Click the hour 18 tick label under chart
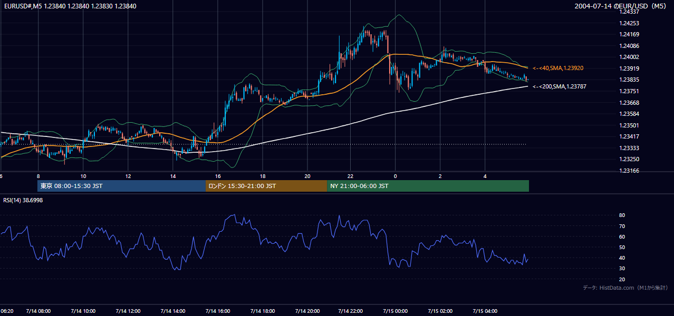Screen dimensions: 674x316 pyautogui.click(x=263, y=175)
